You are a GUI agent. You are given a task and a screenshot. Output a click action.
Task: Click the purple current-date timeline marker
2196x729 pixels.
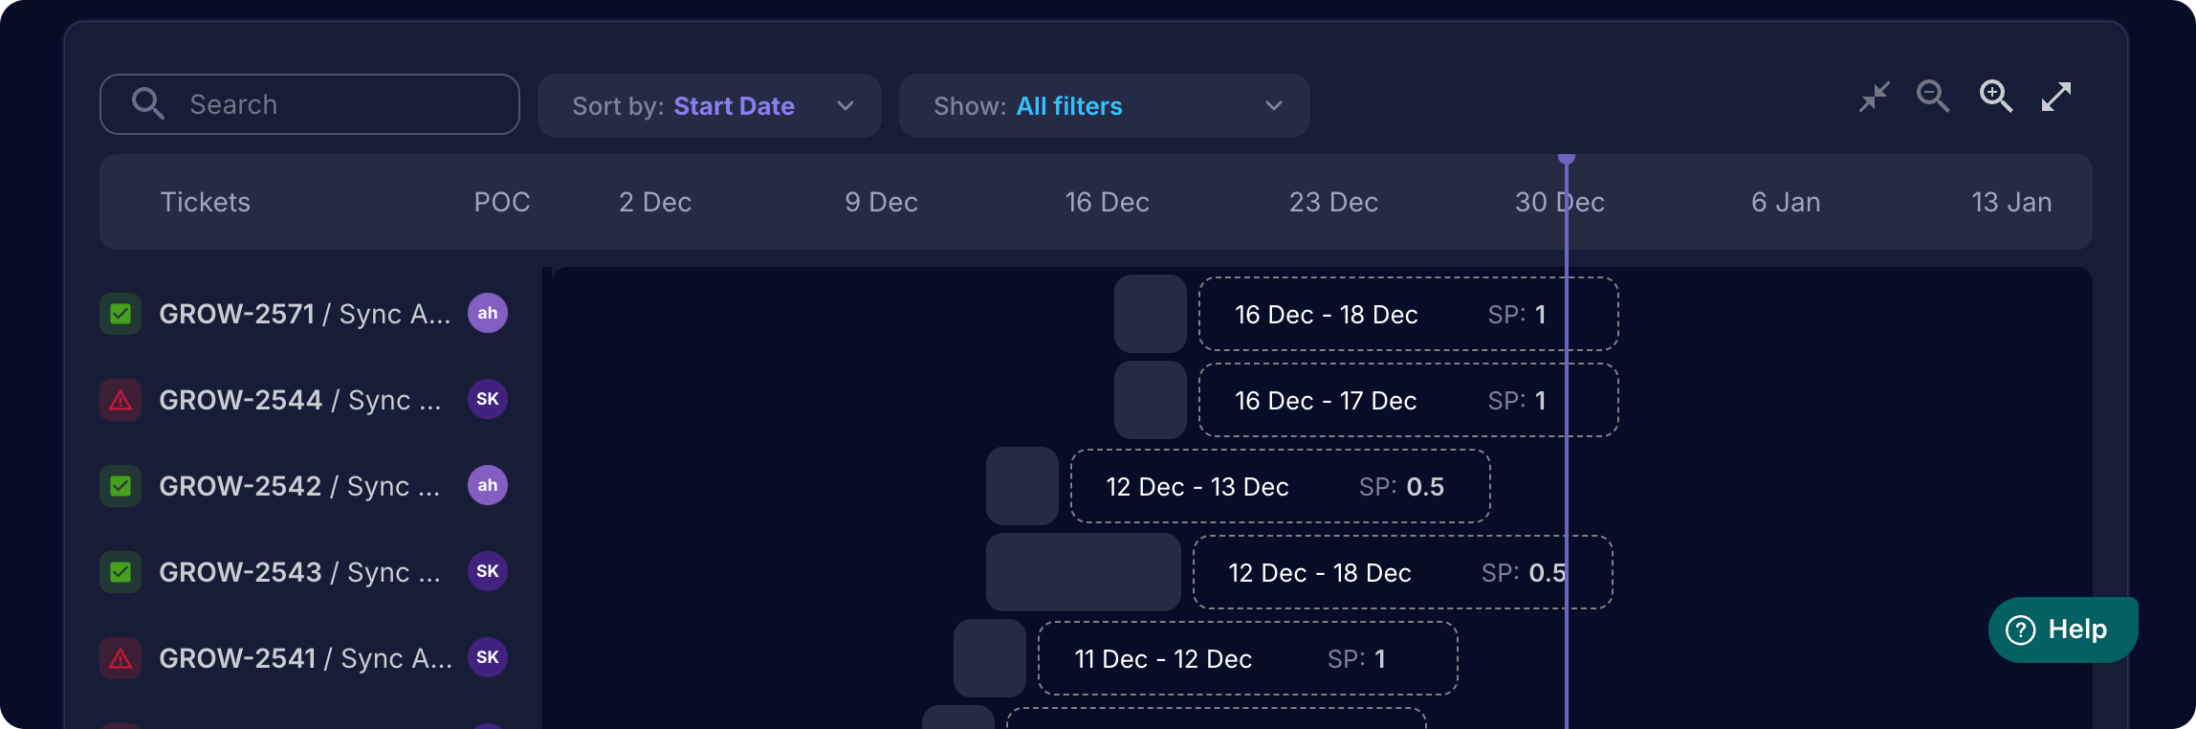(1567, 159)
